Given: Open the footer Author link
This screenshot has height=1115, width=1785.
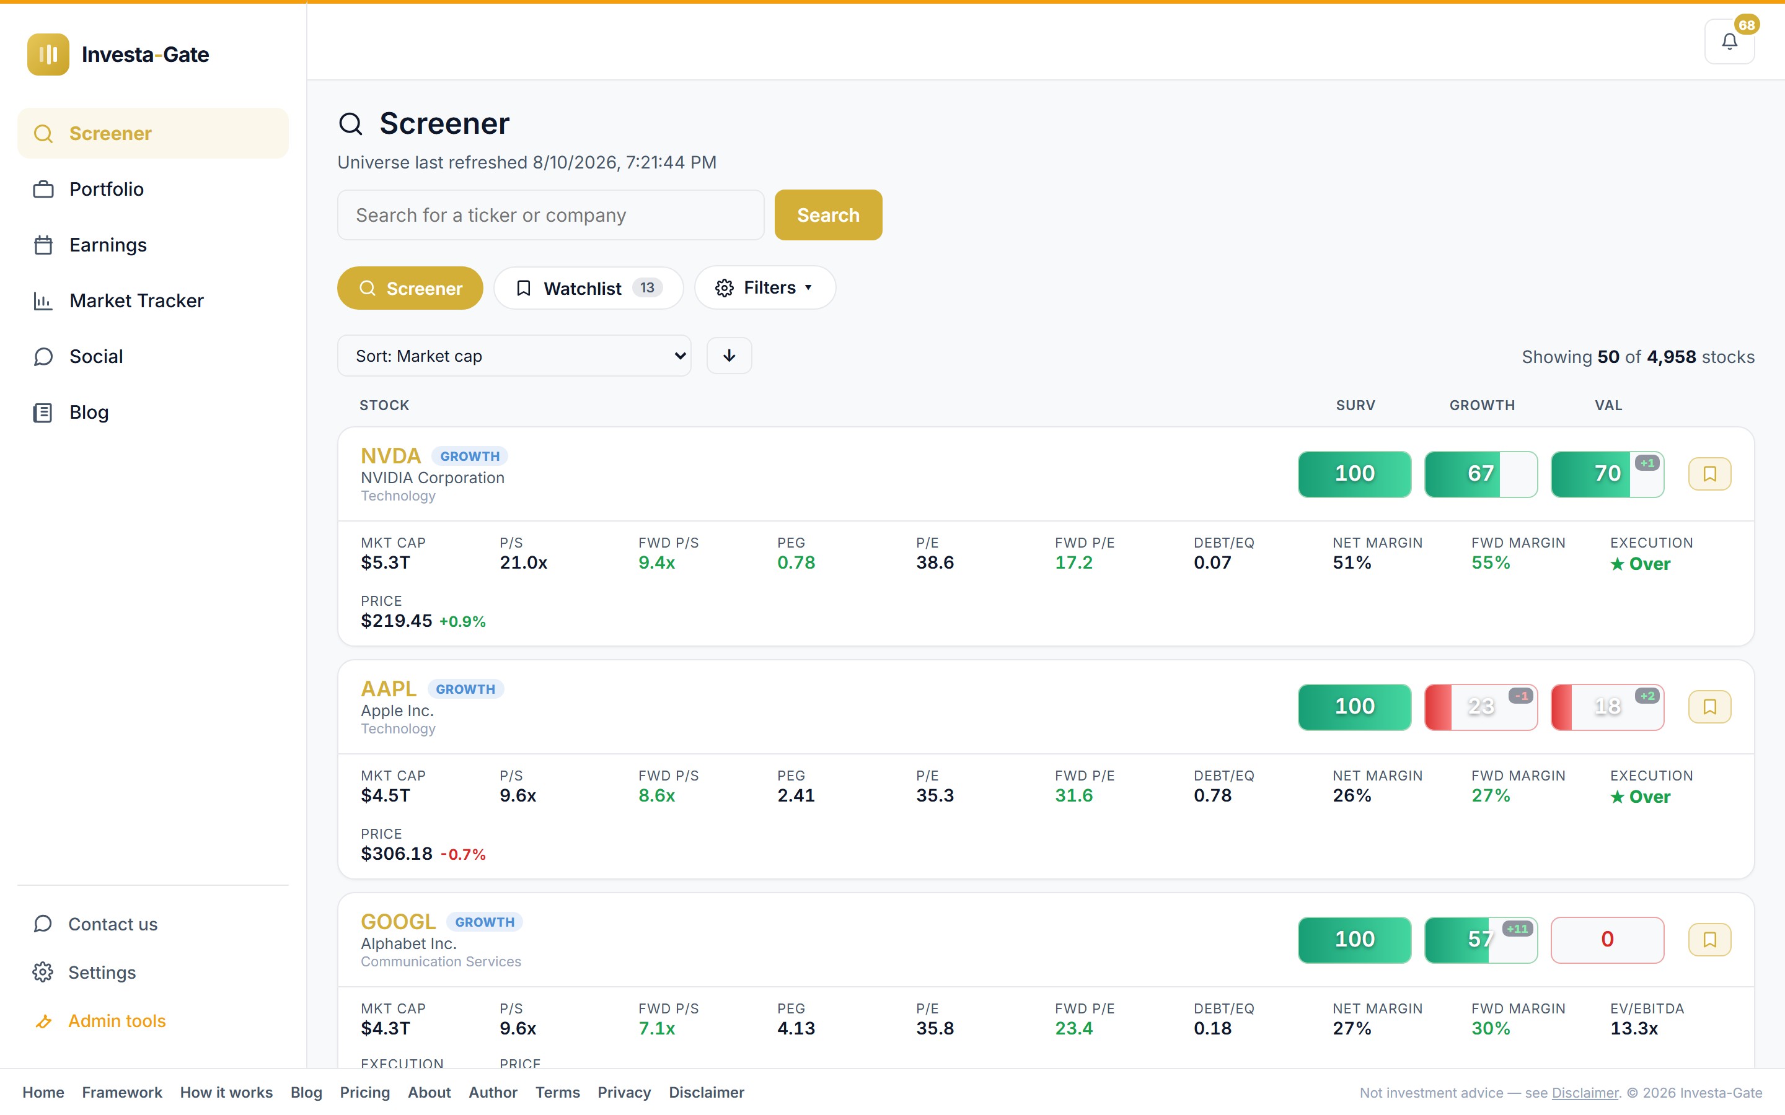Looking at the screenshot, I should point(493,1092).
